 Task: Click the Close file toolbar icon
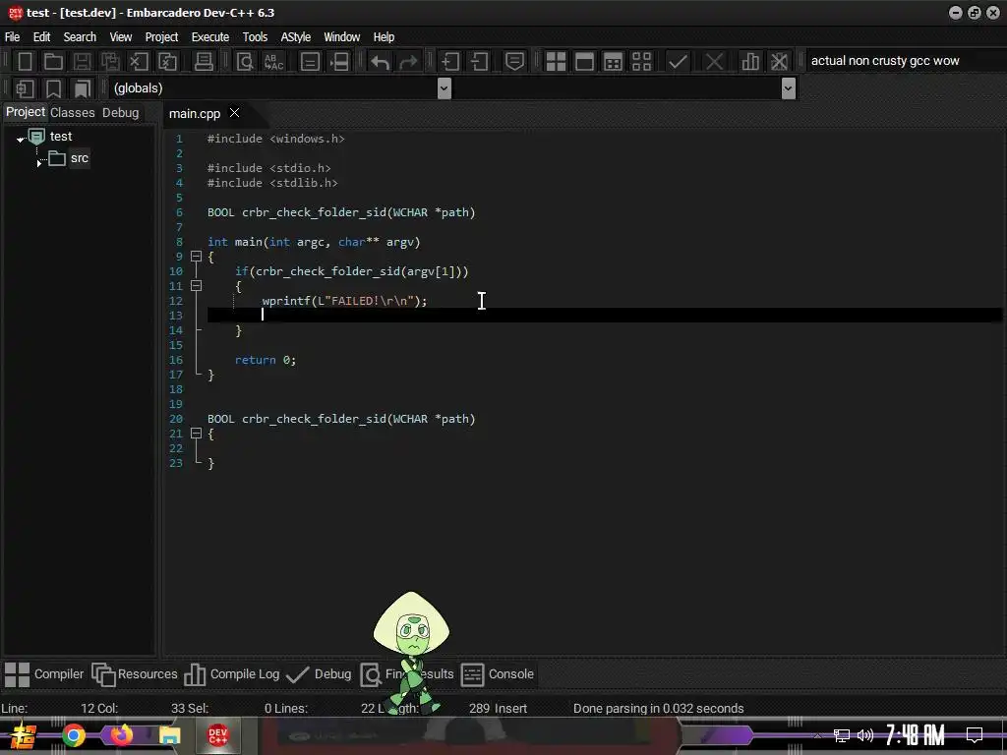coord(139,62)
